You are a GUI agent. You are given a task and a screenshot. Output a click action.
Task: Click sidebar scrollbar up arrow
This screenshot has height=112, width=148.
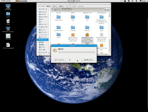tap(49, 9)
